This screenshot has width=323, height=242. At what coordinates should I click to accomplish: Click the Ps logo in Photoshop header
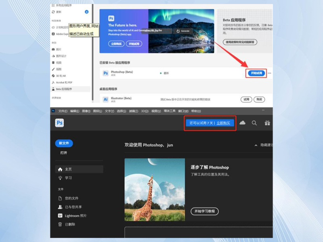pyautogui.click(x=59, y=123)
